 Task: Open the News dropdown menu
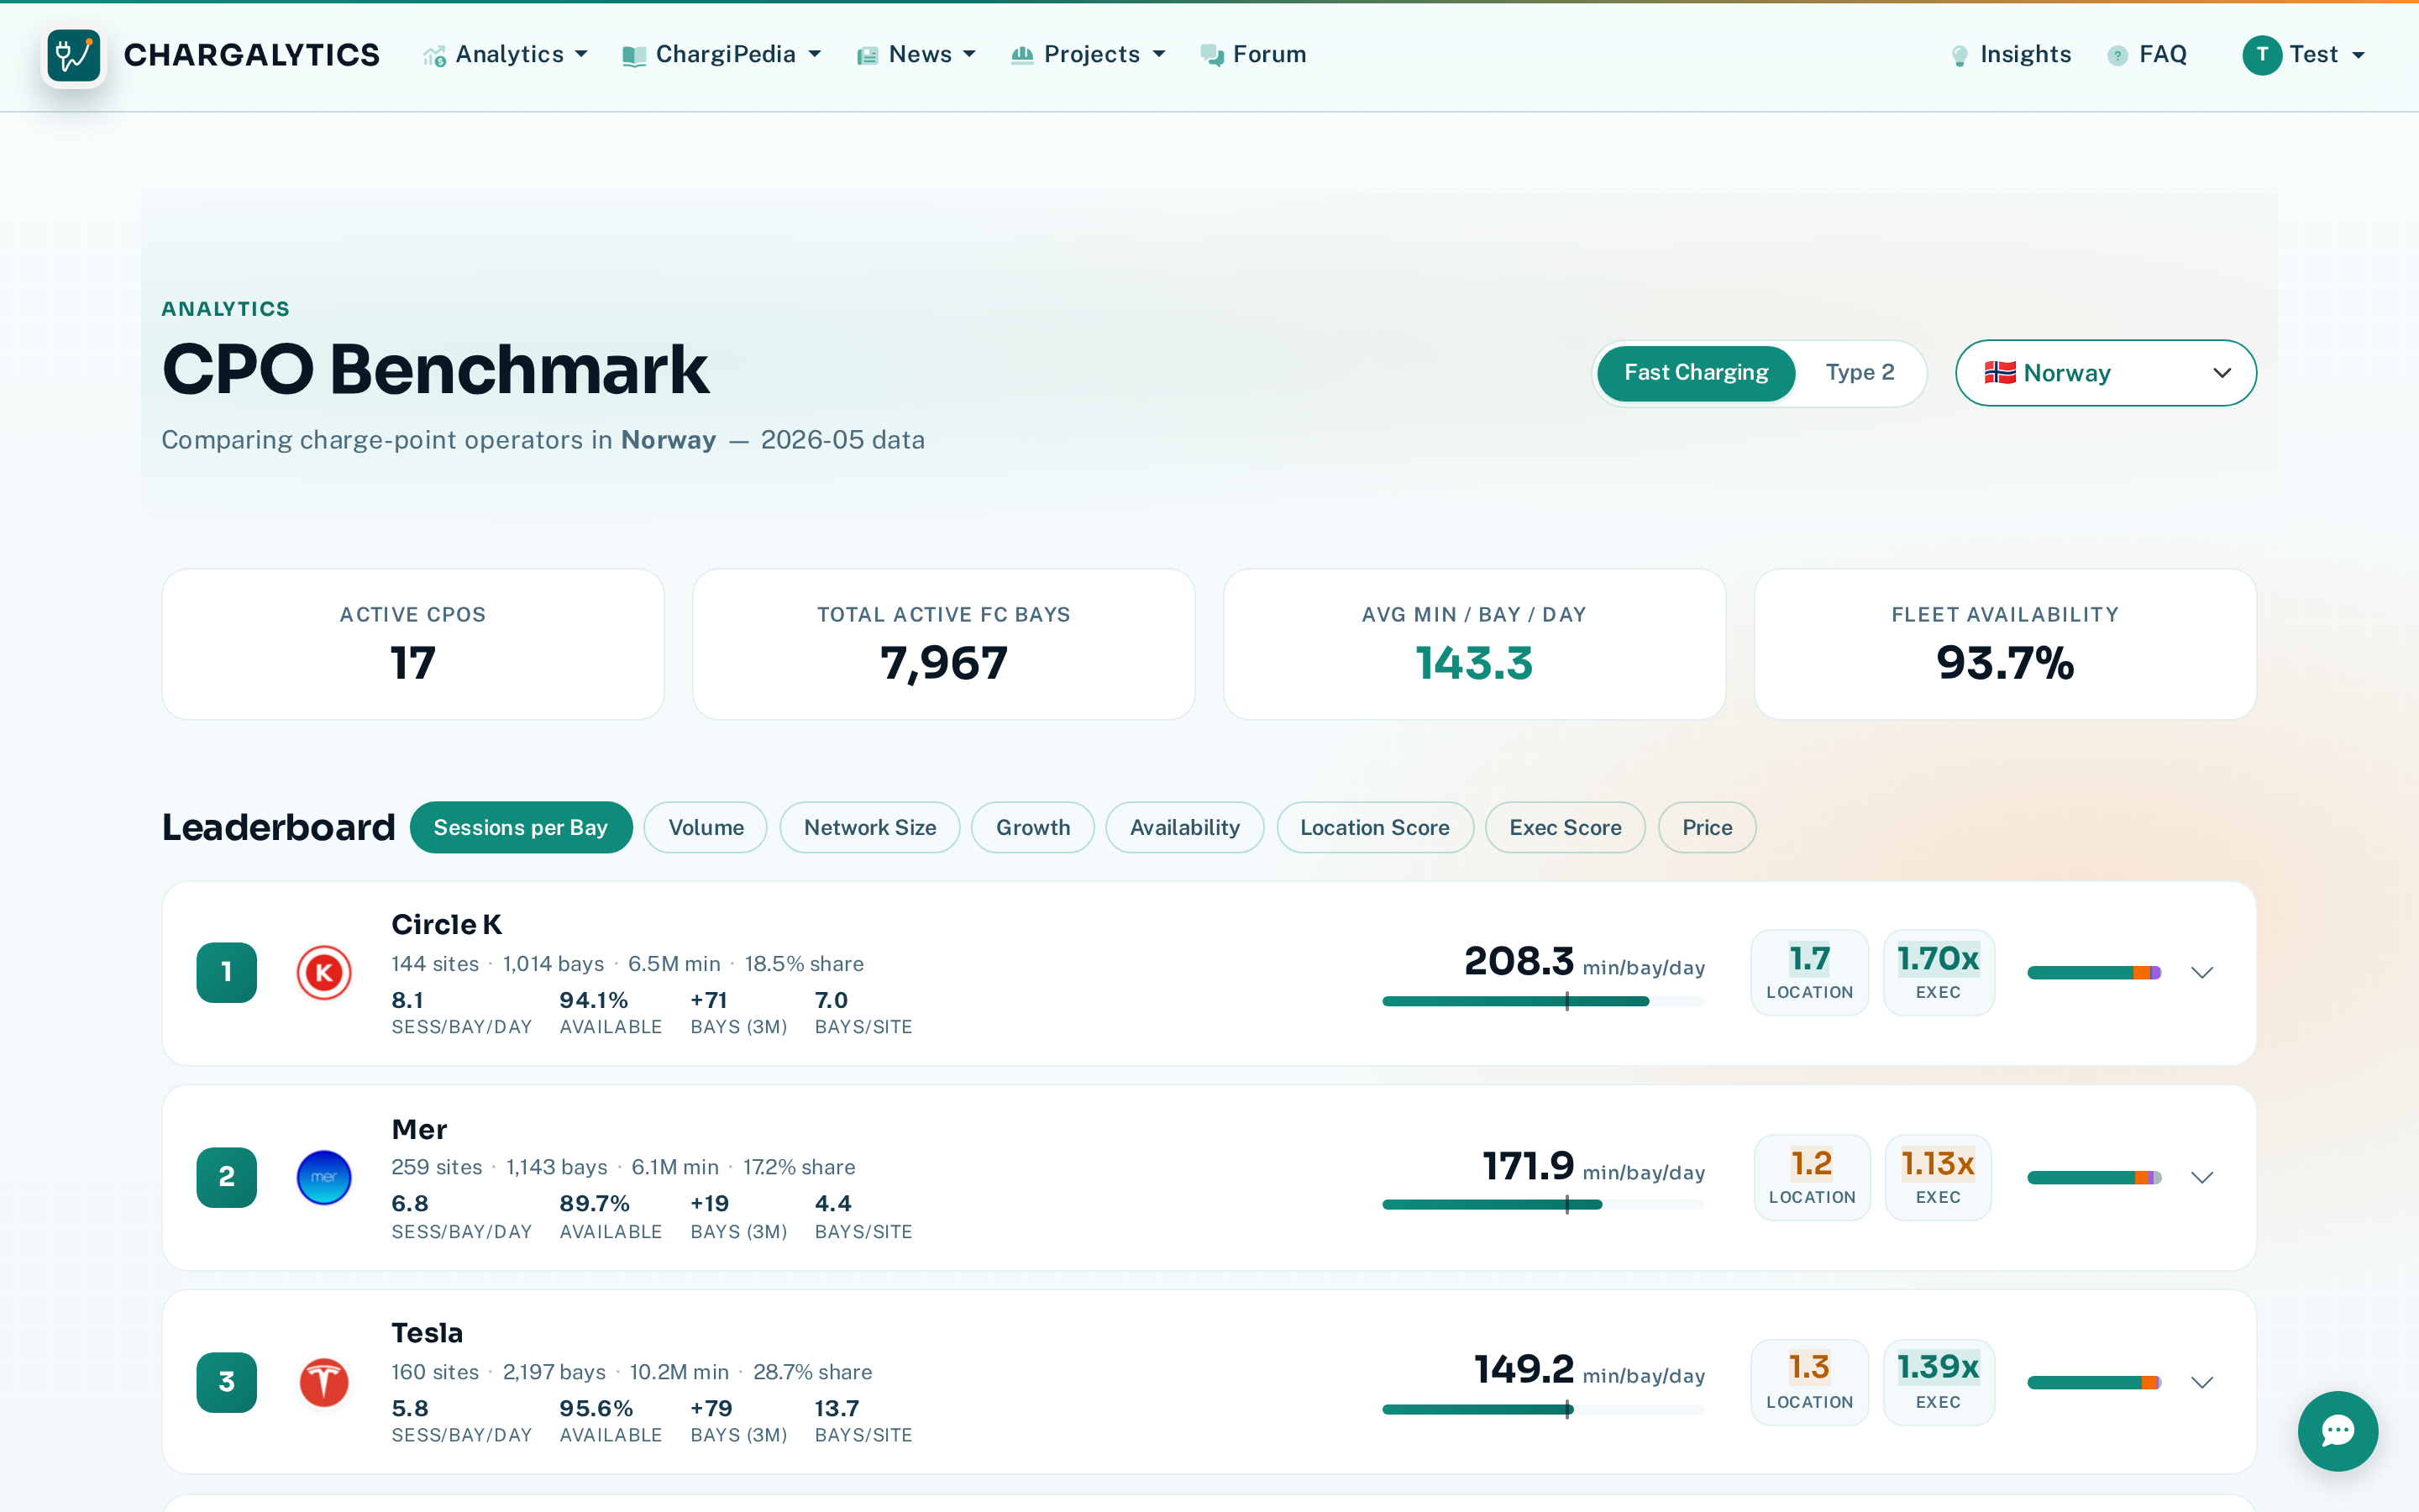[x=916, y=55]
